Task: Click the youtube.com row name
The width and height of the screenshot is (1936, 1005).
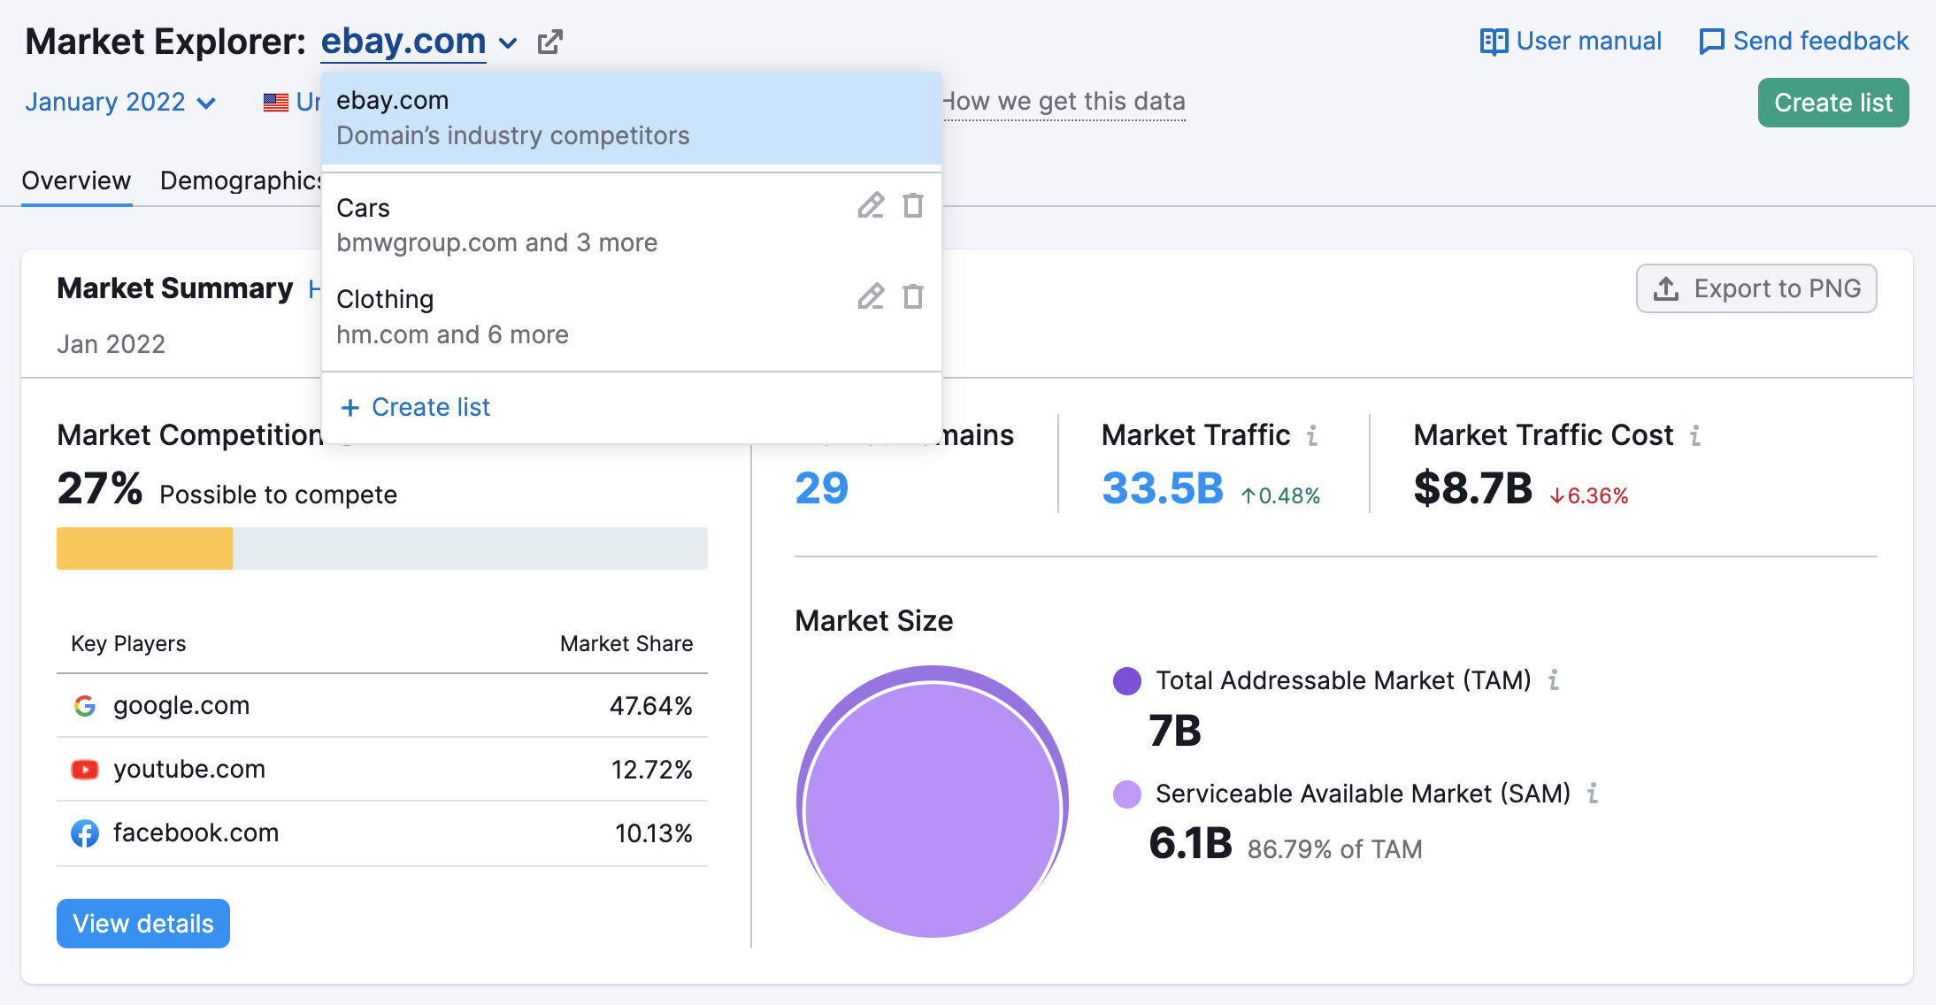Action: click(x=189, y=770)
